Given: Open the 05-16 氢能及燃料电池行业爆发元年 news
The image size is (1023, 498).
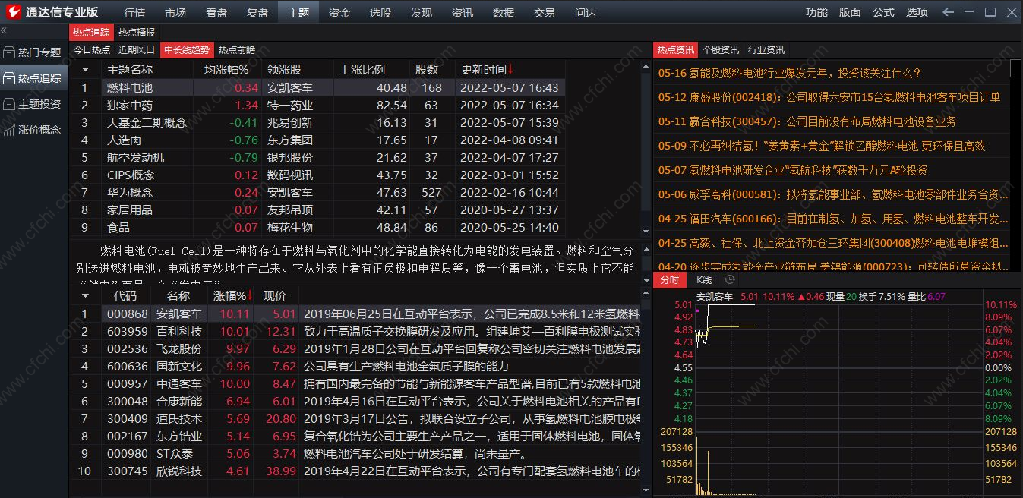Looking at the screenshot, I should pyautogui.click(x=789, y=73).
